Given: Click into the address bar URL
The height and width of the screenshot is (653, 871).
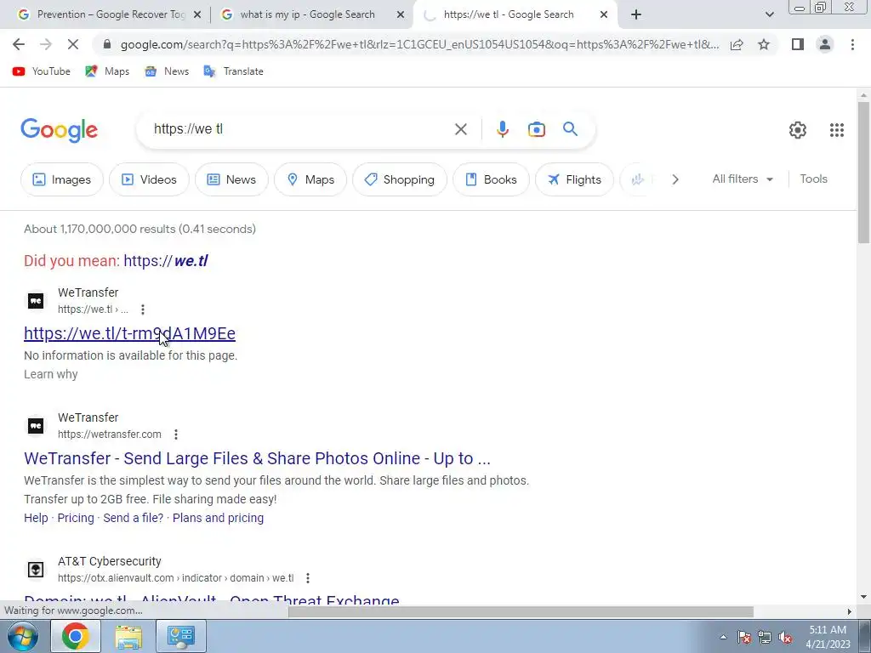Looking at the screenshot, I should [x=419, y=44].
